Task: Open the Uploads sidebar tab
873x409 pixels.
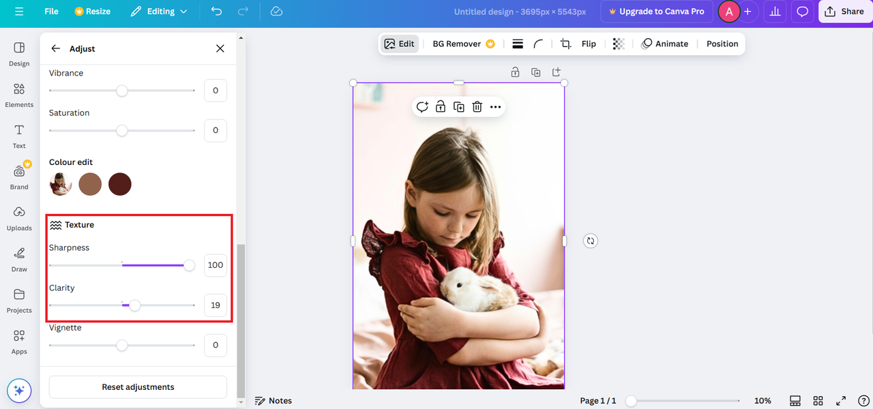Action: click(19, 219)
